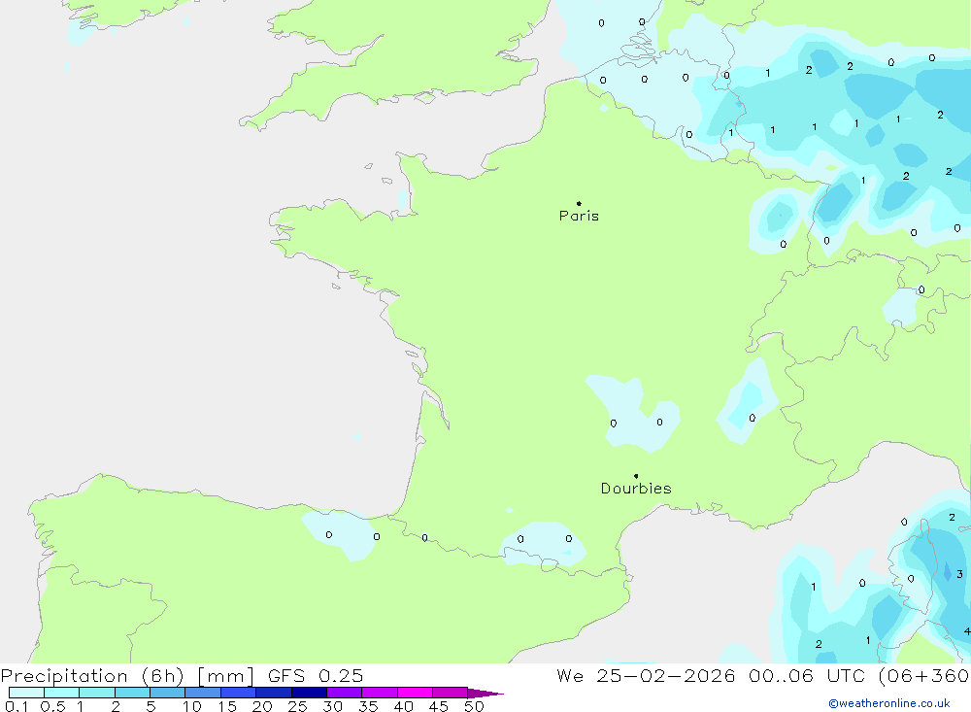The height and width of the screenshot is (712, 971).
Task: Click the GFS 0.25 model label
Action: click(316, 676)
